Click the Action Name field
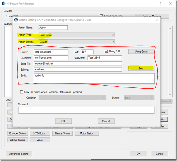Viewport: 177px width, 161px height. (x=53, y=28)
